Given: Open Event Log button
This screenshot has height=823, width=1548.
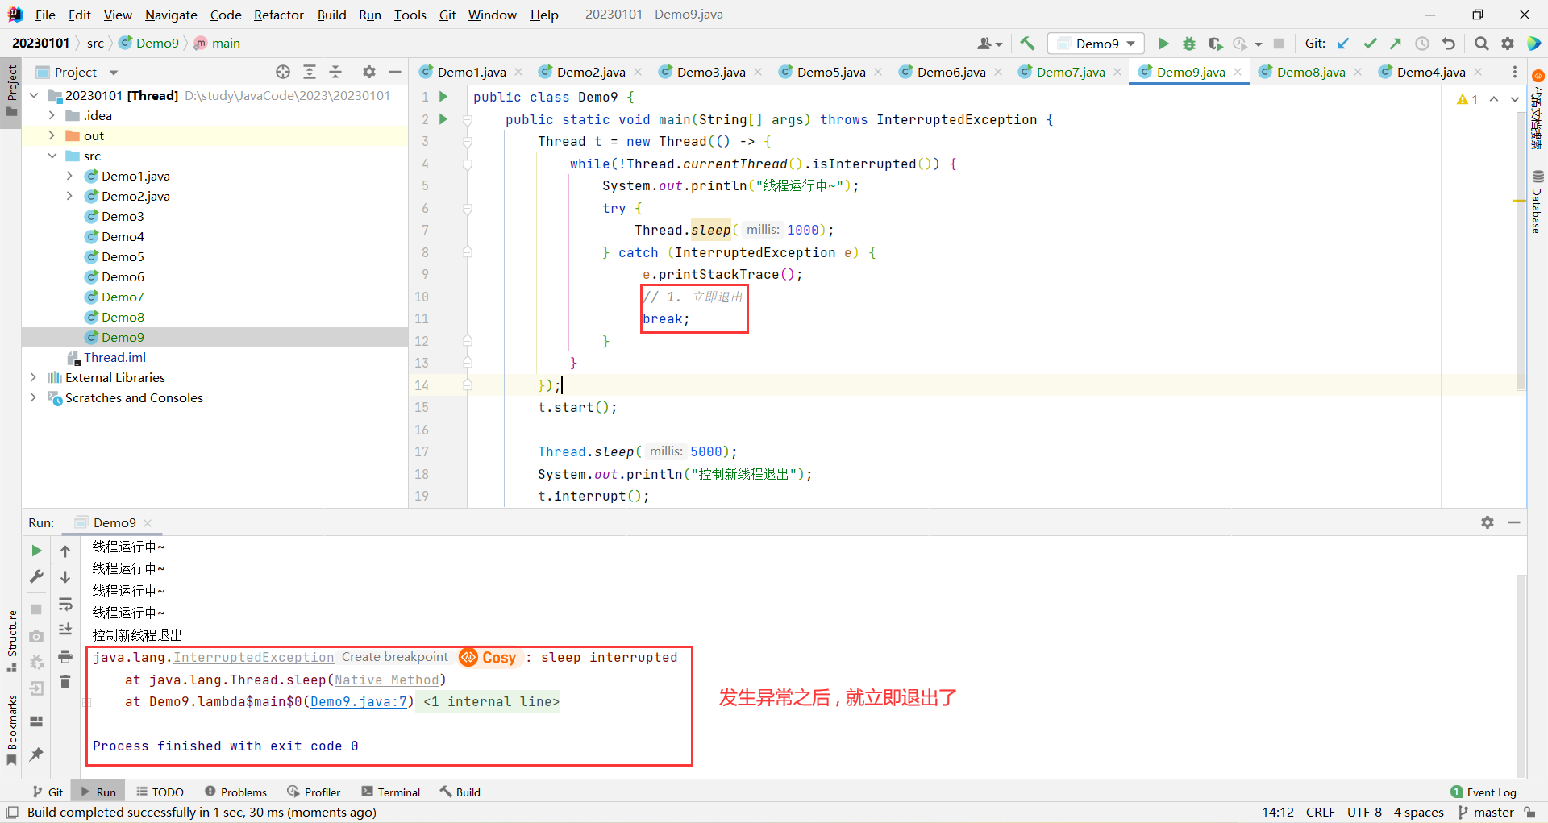Looking at the screenshot, I should coord(1483,792).
